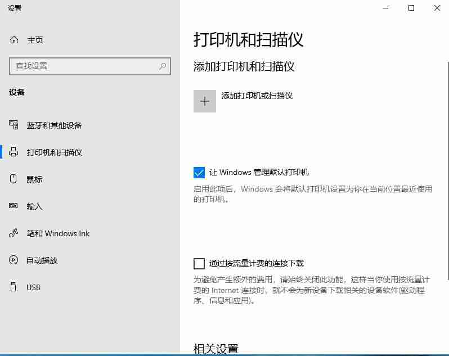Image resolution: width=449 pixels, height=356 pixels.
Task: Click the pen icon for Windows Ink
Action: click(14, 233)
